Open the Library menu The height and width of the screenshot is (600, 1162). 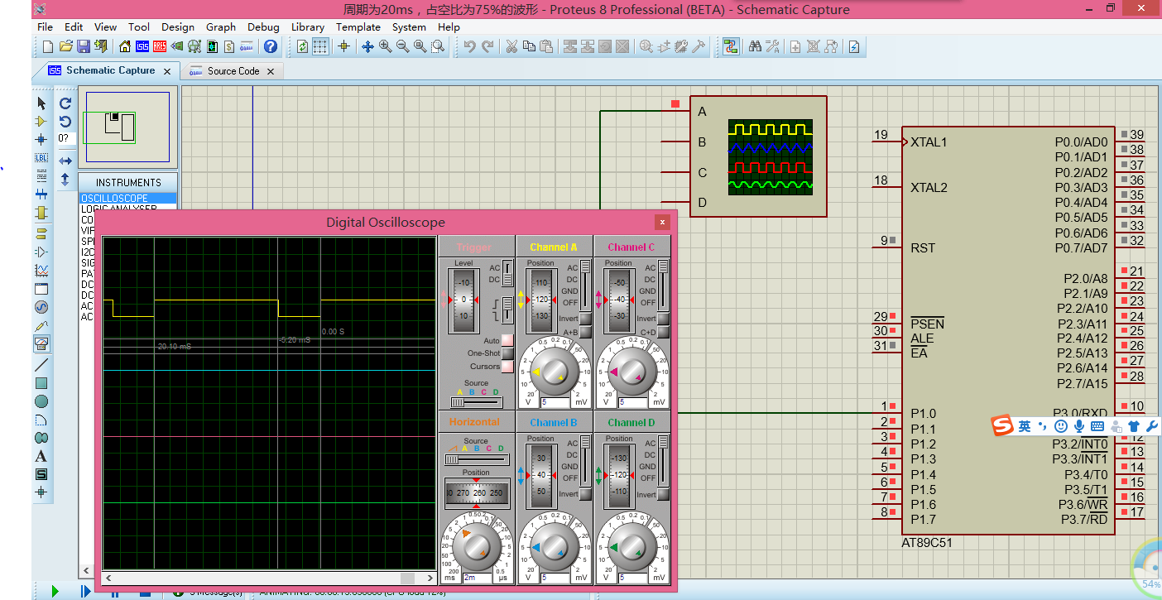(x=308, y=26)
